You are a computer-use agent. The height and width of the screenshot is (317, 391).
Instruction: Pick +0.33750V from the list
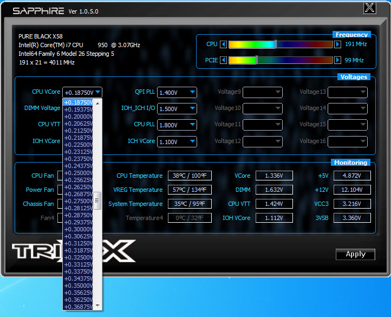(x=78, y=271)
